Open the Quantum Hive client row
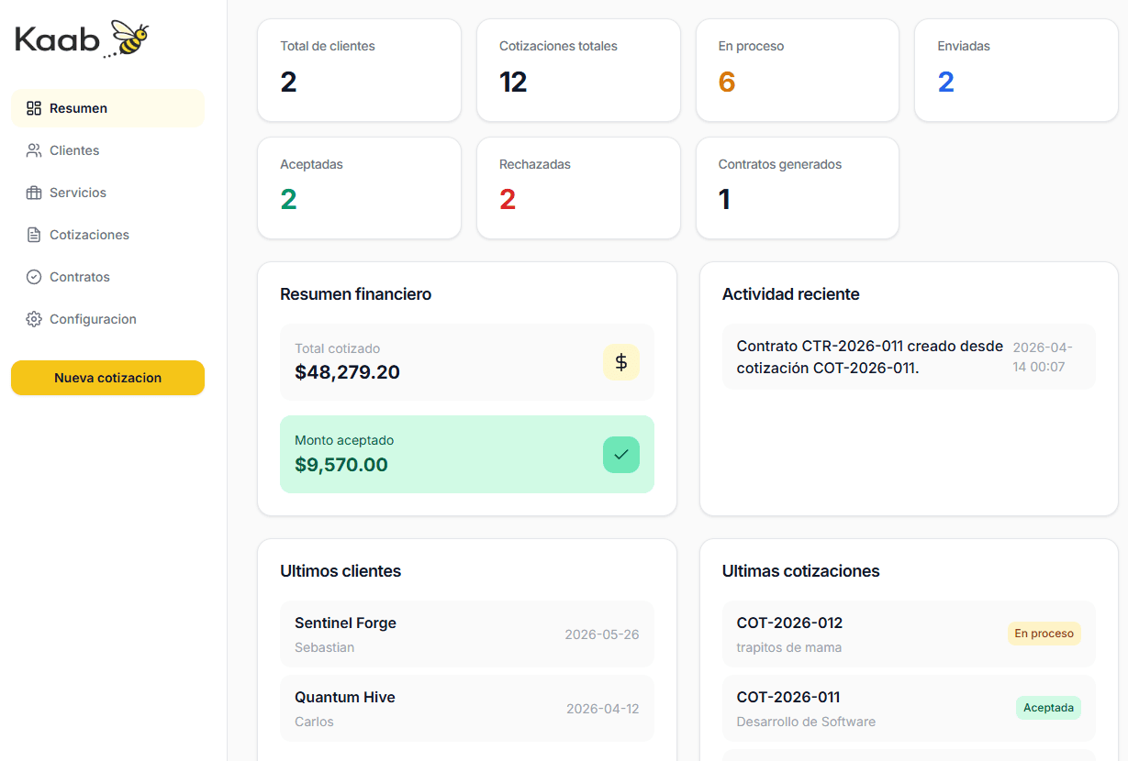 (467, 708)
